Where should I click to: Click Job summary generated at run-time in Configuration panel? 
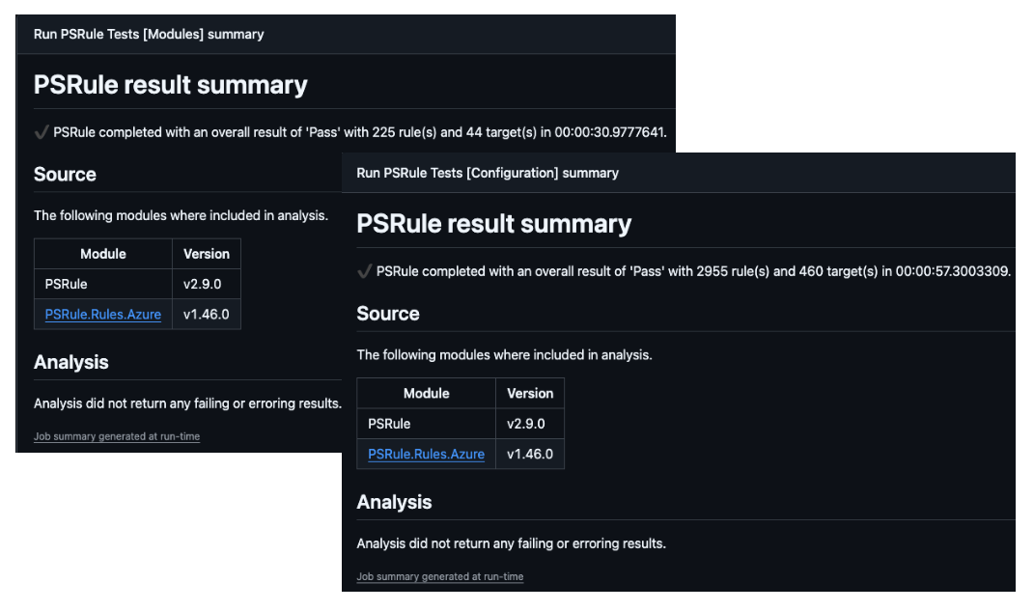pyautogui.click(x=440, y=576)
